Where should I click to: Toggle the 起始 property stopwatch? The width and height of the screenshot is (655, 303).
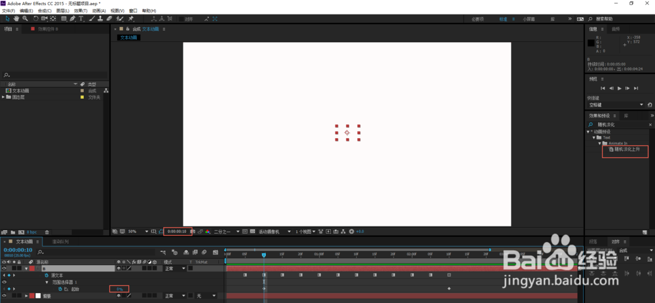(x=60, y=289)
